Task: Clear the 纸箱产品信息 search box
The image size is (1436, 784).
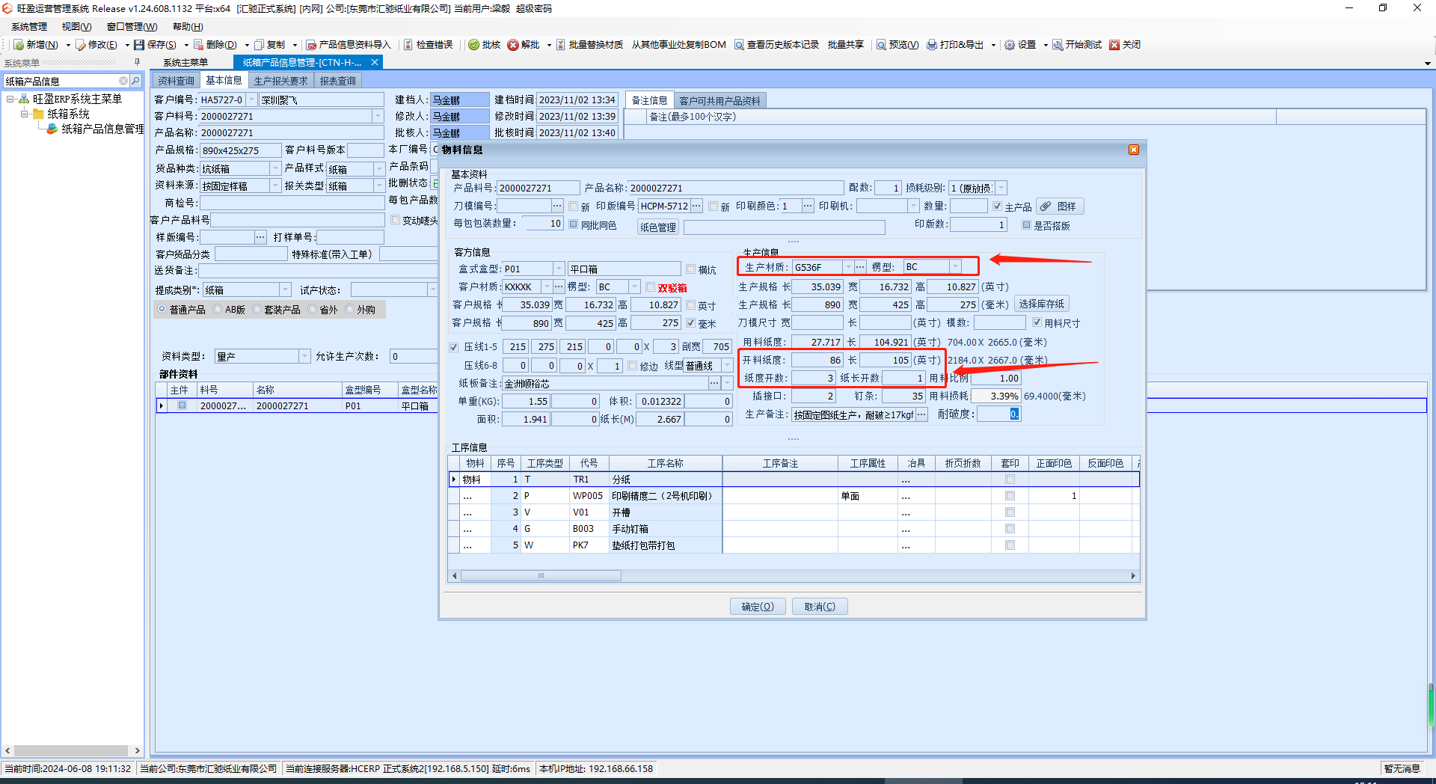Action: point(123,81)
